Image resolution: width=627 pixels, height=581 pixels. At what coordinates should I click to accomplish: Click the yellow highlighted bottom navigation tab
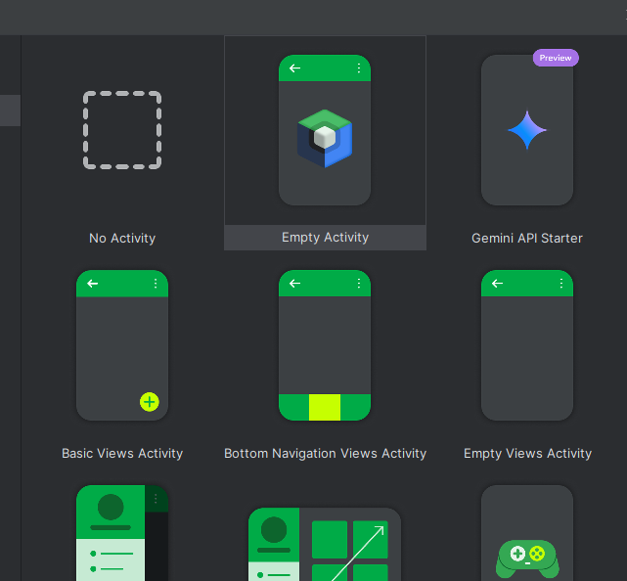click(325, 407)
